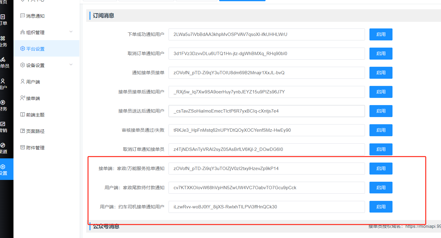Go to 前端主题 menu entry
This screenshot has height=238, width=441.
(46, 115)
